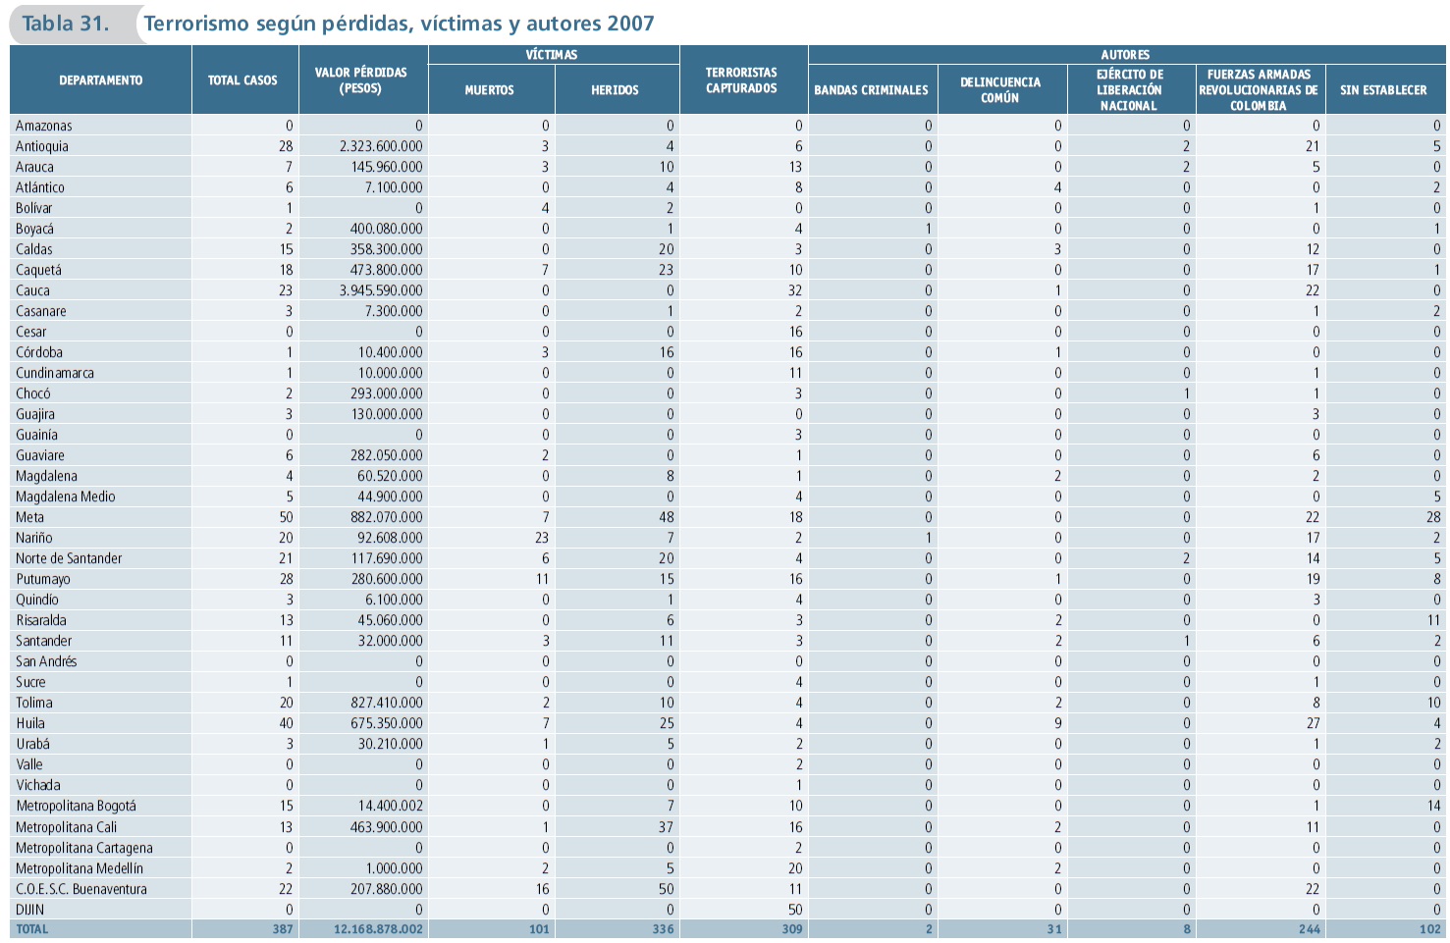Select the Metropolitana Bogotá row label
Image resolution: width=1450 pixels, height=943 pixels.
76,806
